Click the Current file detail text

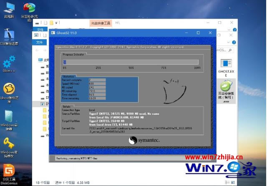pyautogui.click(x=141, y=130)
